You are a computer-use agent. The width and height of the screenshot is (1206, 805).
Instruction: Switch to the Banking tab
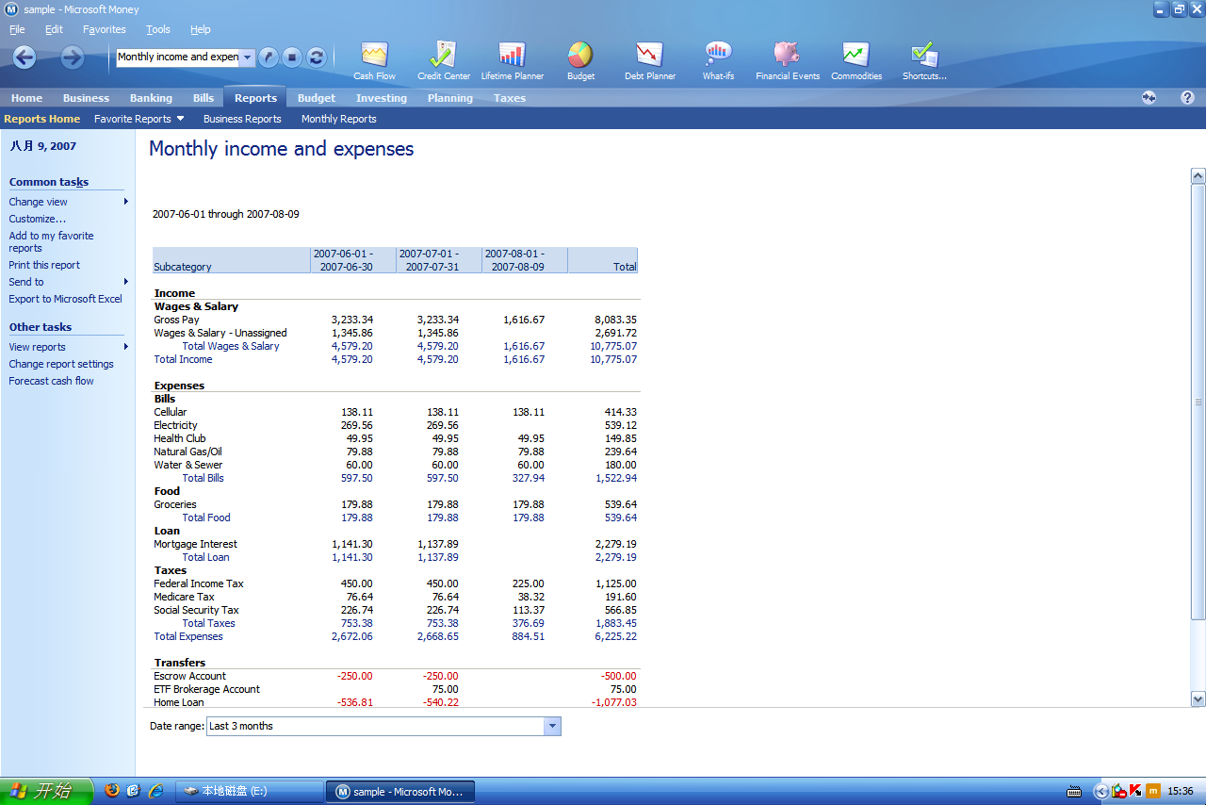(x=151, y=97)
